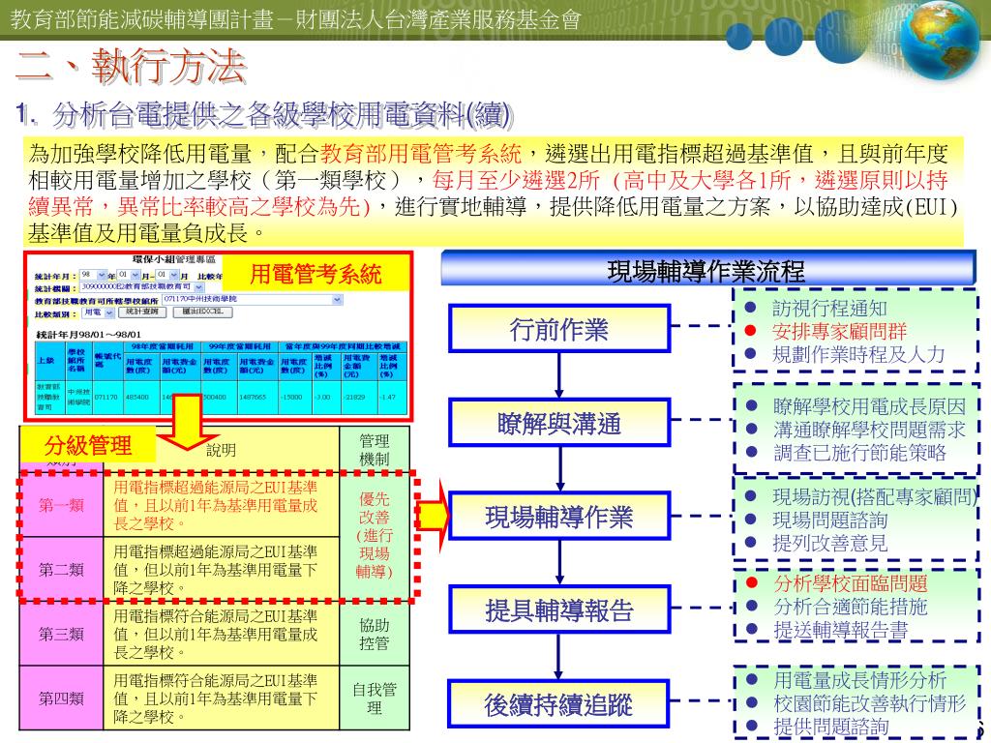Click the 現場輔導作業流程 header banner
Screen dimensions: 991x743
(x=707, y=269)
